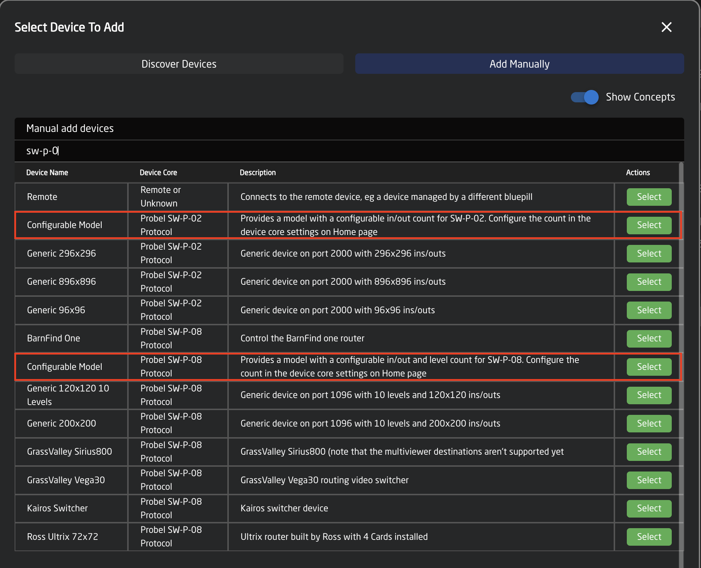Toggle the Show Concepts switch
Screen dimensions: 701x568
pos(584,97)
